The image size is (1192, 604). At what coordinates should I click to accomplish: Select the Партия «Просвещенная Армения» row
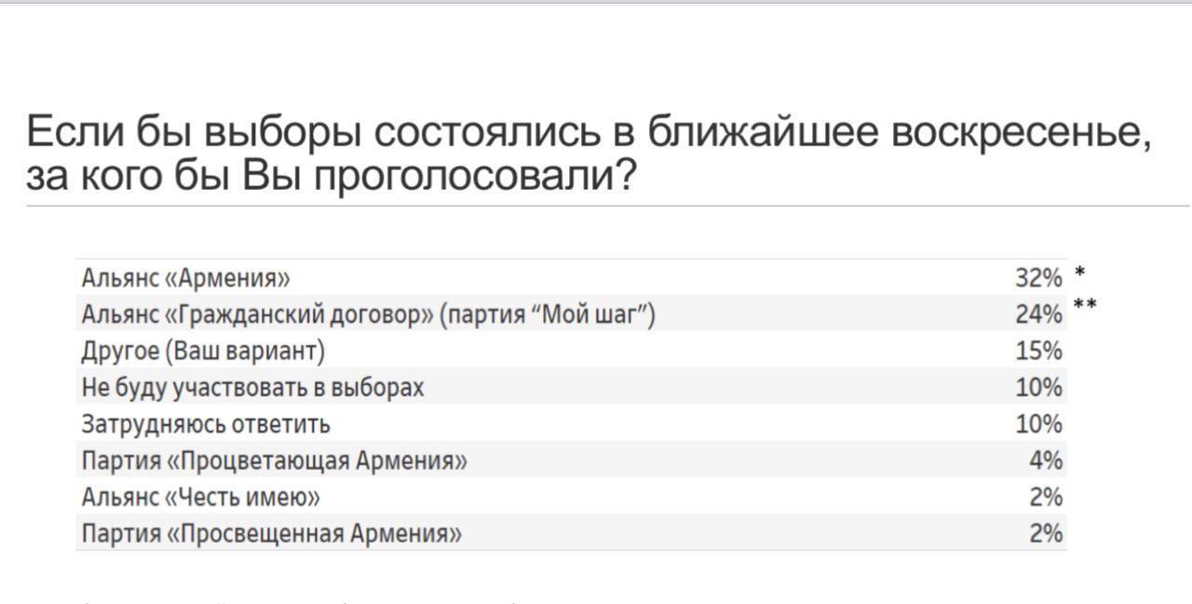(x=272, y=534)
